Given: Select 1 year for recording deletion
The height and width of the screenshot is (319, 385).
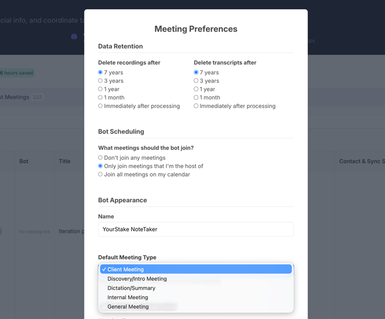Looking at the screenshot, I should click(101, 89).
